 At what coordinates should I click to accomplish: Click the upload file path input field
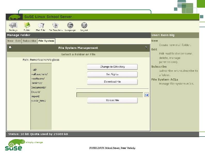pos(109,95)
